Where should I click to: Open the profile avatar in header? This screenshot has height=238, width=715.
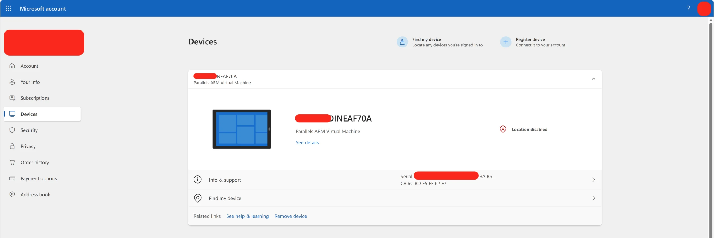tap(704, 9)
